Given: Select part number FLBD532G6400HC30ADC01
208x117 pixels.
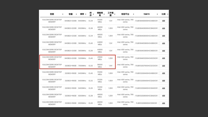Looking at the screenshot, I should coord(146,88).
